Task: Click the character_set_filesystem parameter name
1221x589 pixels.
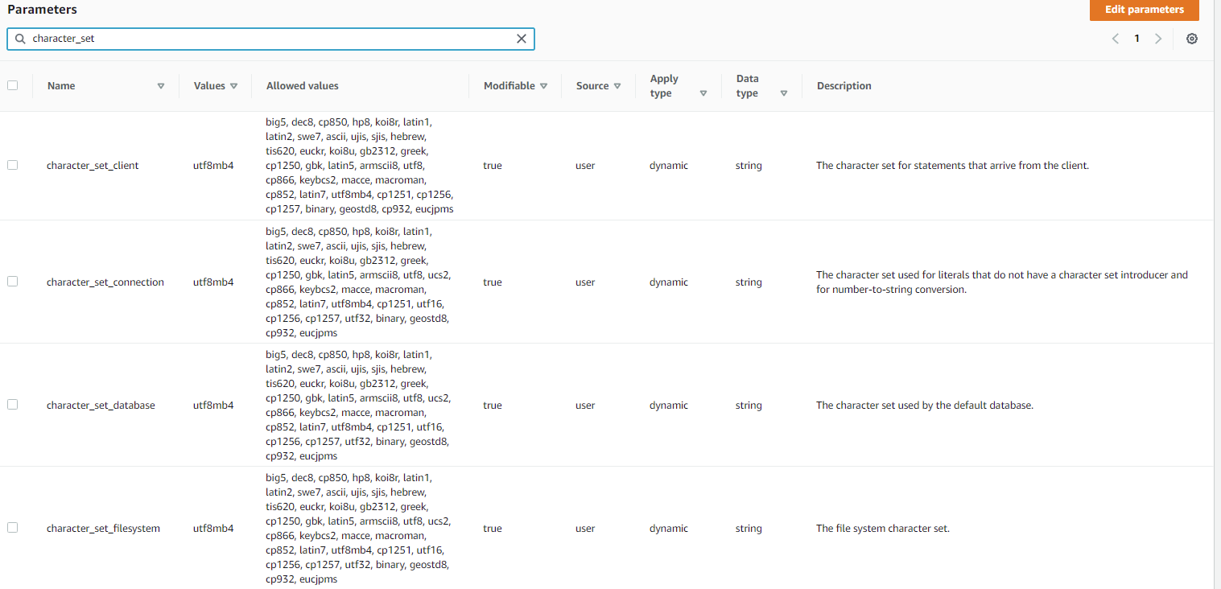Action: click(103, 529)
